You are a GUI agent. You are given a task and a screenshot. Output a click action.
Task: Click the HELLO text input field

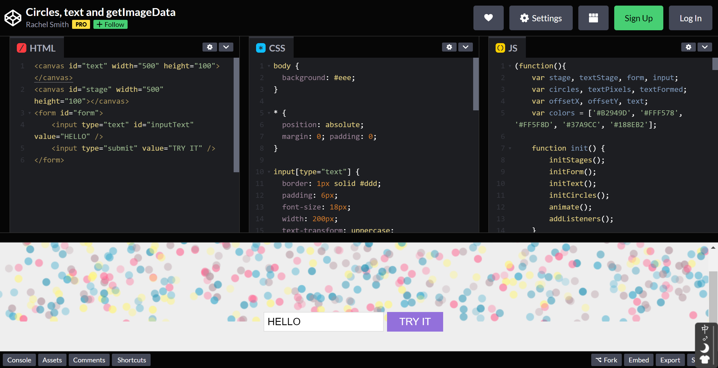pos(323,322)
